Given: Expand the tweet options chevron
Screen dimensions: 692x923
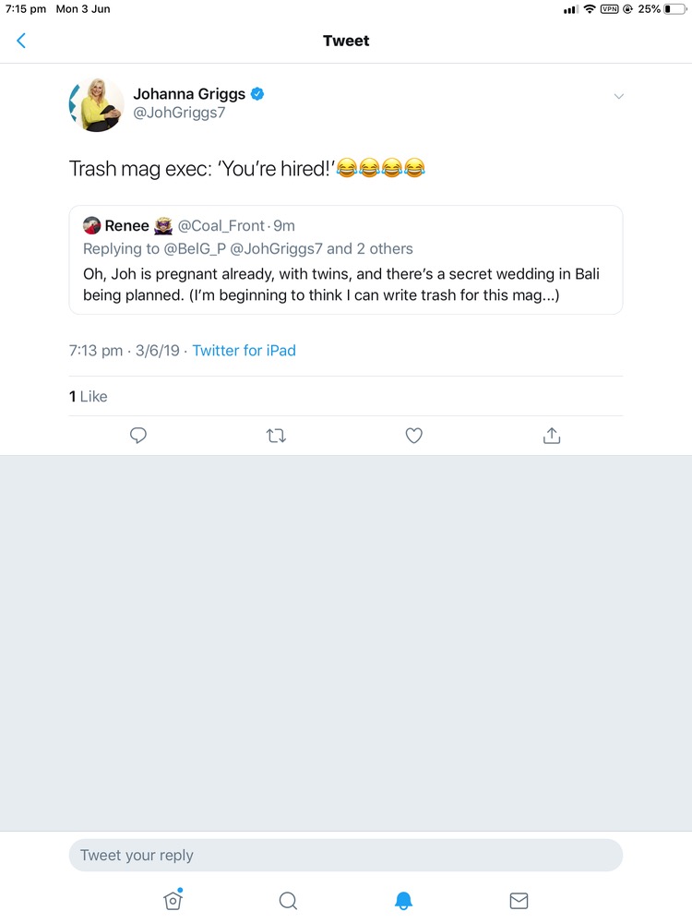Looking at the screenshot, I should 619,96.
